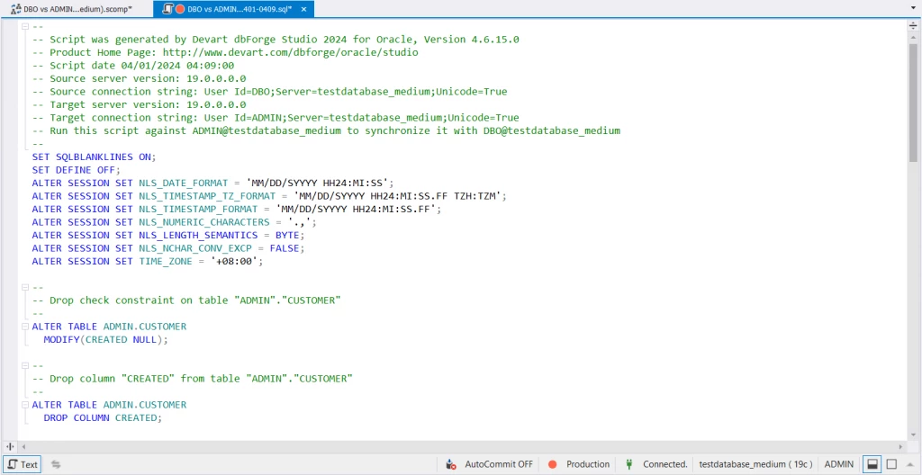Click the NLS_NCHAR_CONV_EXCP keyword

195,248
